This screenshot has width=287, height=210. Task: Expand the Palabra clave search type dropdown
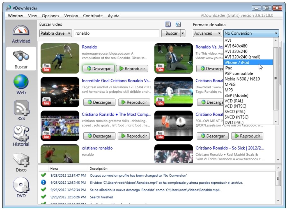pos(56,33)
